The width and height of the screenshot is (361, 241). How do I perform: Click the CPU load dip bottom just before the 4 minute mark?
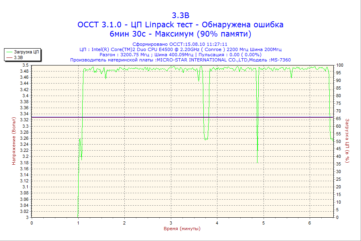pos(206,139)
